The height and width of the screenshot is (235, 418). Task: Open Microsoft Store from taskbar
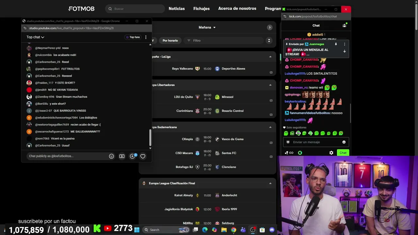262,230
